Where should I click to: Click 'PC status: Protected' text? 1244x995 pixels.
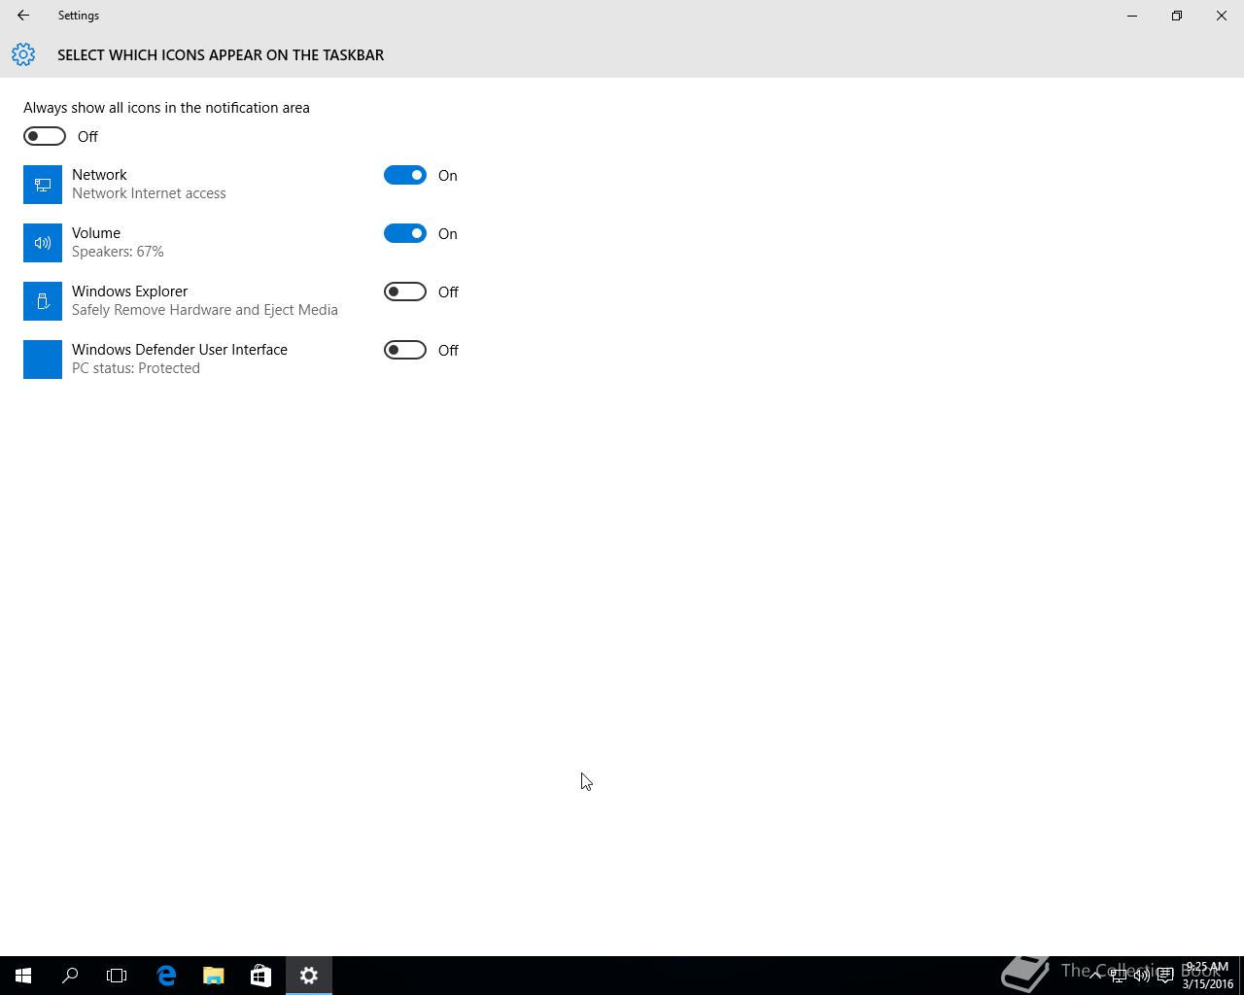(136, 368)
